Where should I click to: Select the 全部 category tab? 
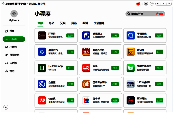[x=40, y=23]
